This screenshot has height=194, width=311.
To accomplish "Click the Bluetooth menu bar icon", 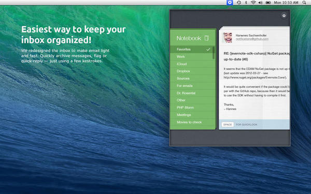I will click(246, 3).
